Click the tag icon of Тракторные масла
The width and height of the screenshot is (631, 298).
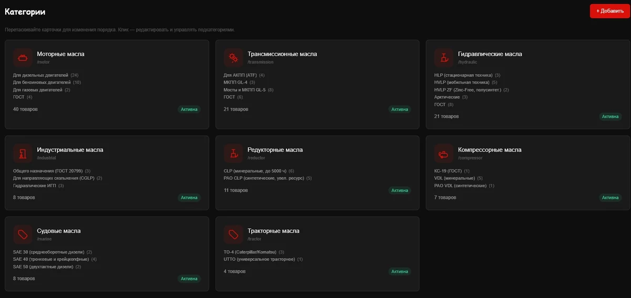point(233,235)
